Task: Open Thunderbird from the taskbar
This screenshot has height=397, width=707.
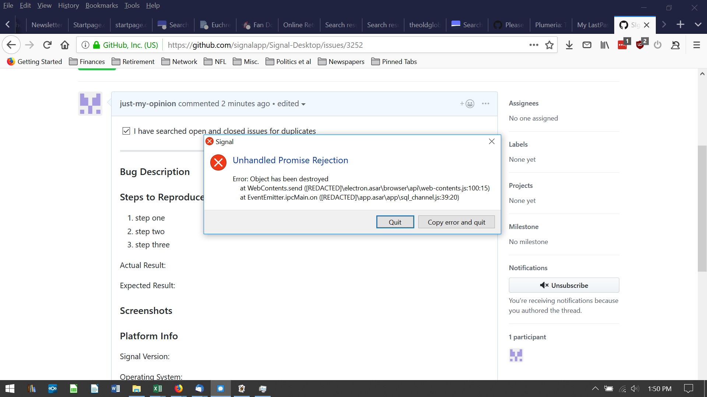Action: (199, 389)
